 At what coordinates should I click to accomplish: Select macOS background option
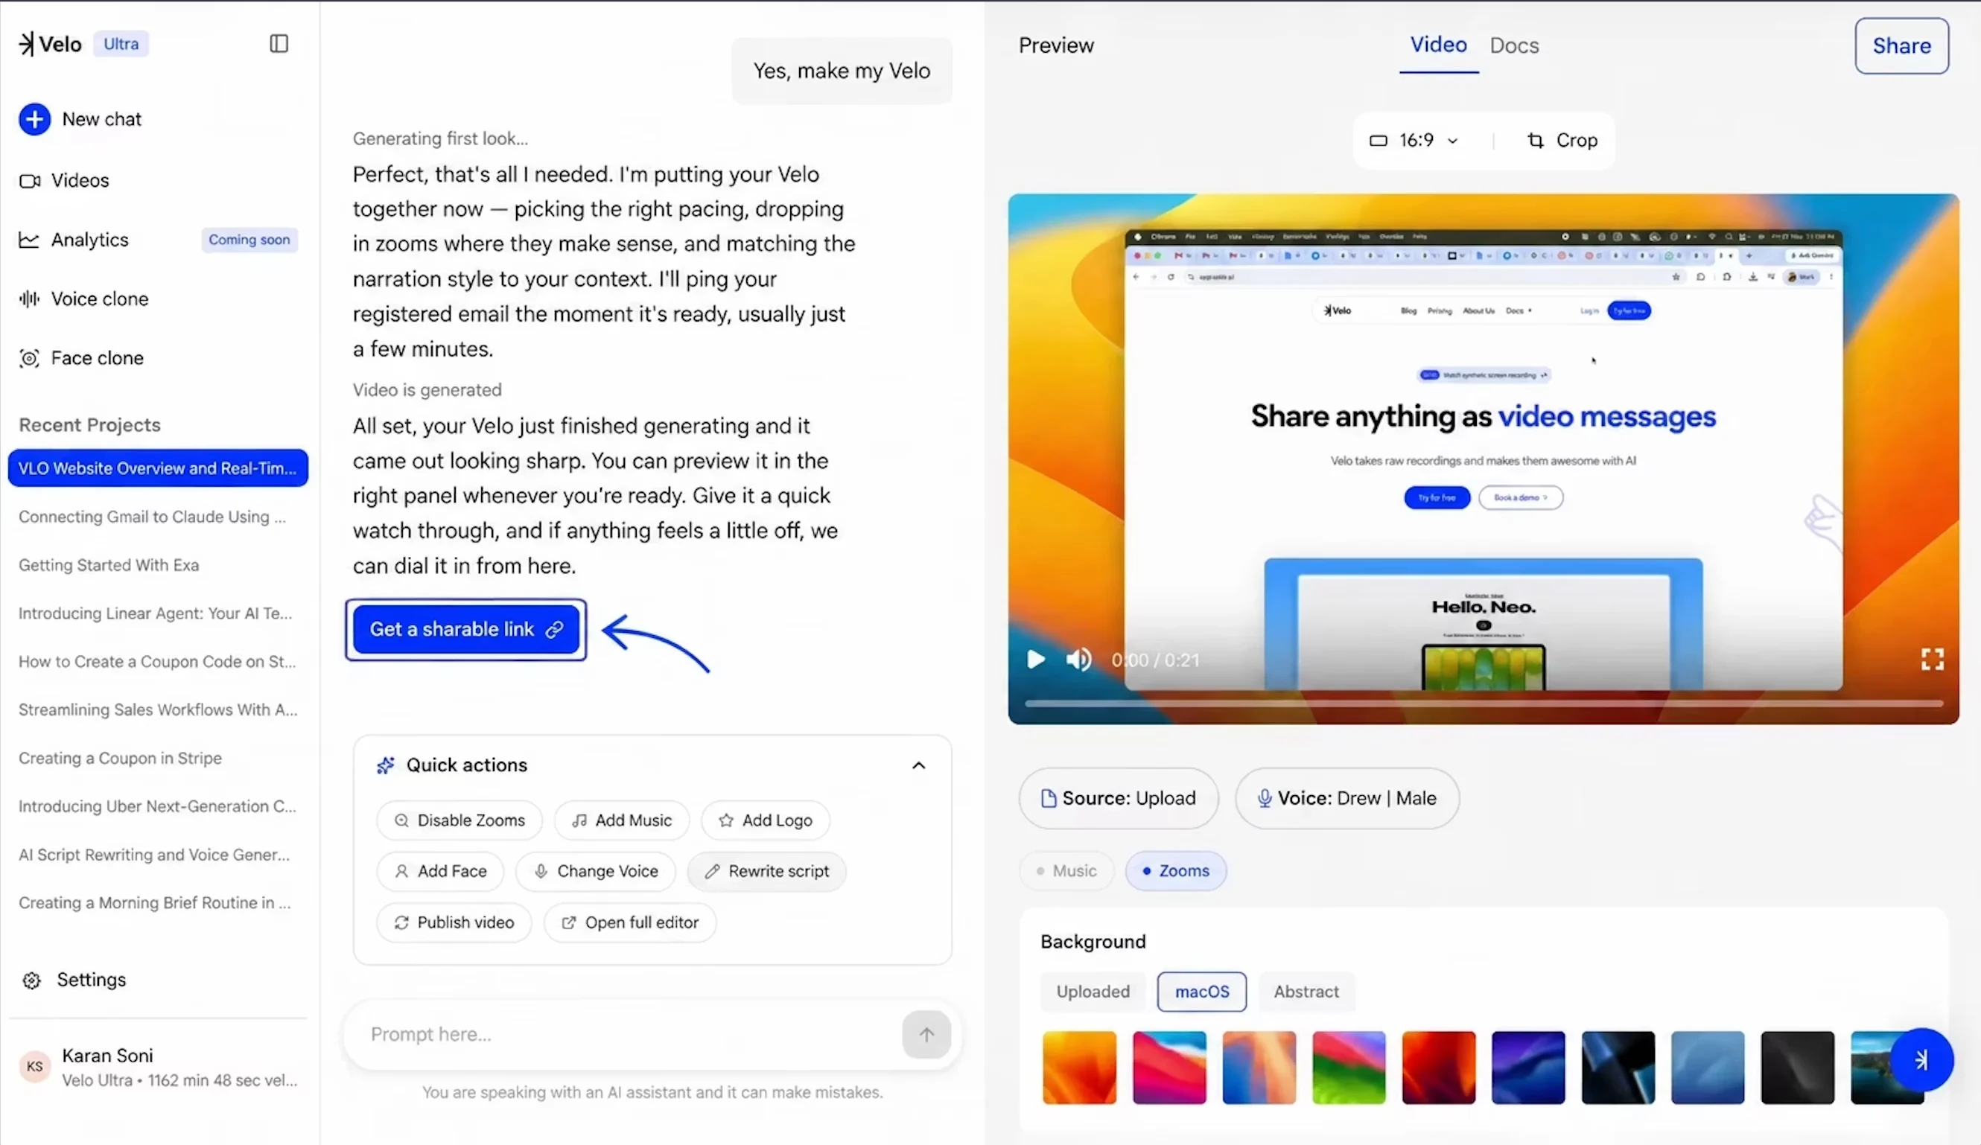pos(1202,992)
